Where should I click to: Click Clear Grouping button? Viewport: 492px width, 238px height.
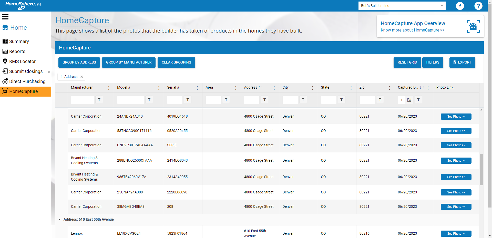pyautogui.click(x=176, y=63)
